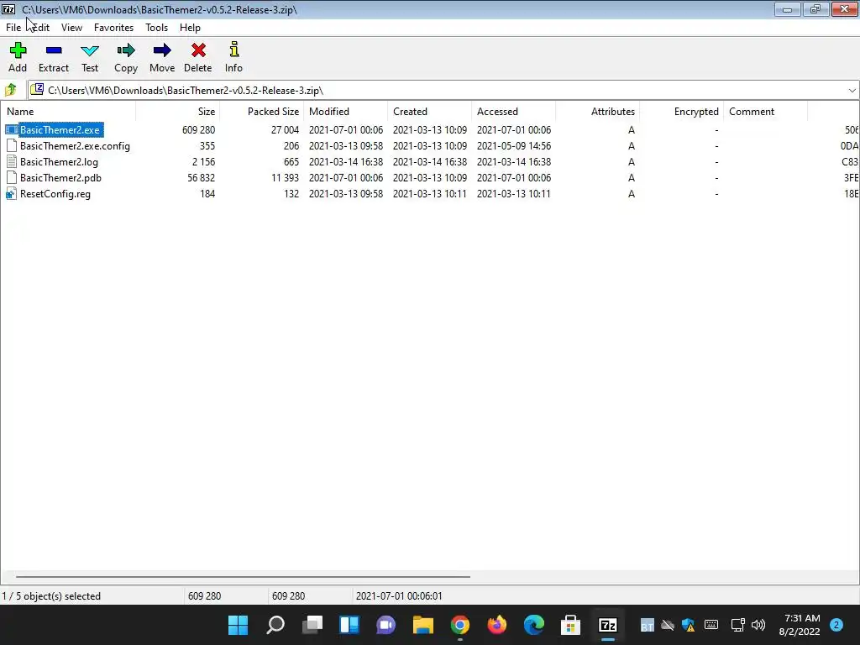Click the BasicThemer2.exe file icon
This screenshot has width=860, height=645.
(12, 130)
